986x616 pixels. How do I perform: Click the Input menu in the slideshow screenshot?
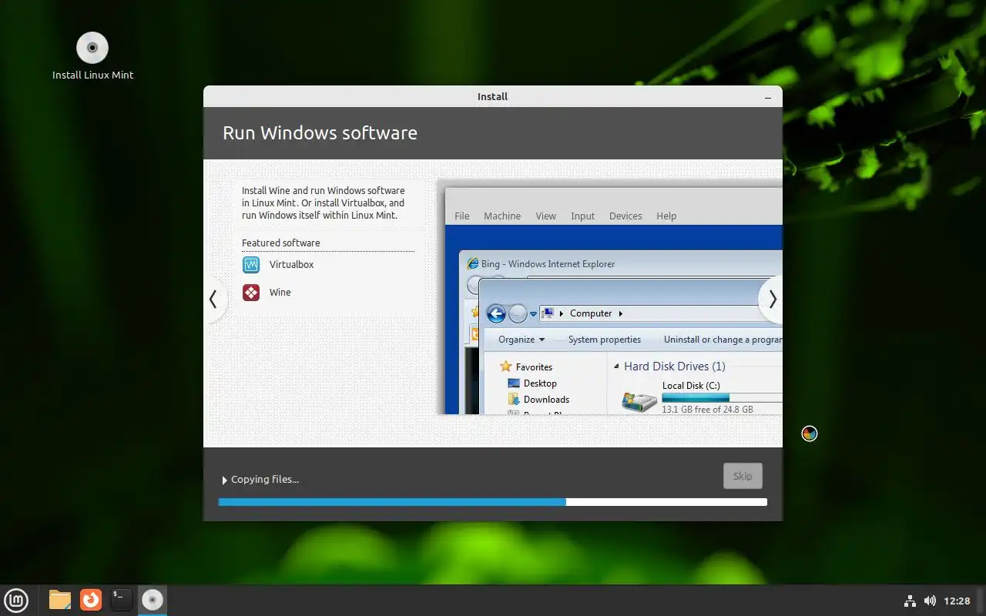click(582, 216)
